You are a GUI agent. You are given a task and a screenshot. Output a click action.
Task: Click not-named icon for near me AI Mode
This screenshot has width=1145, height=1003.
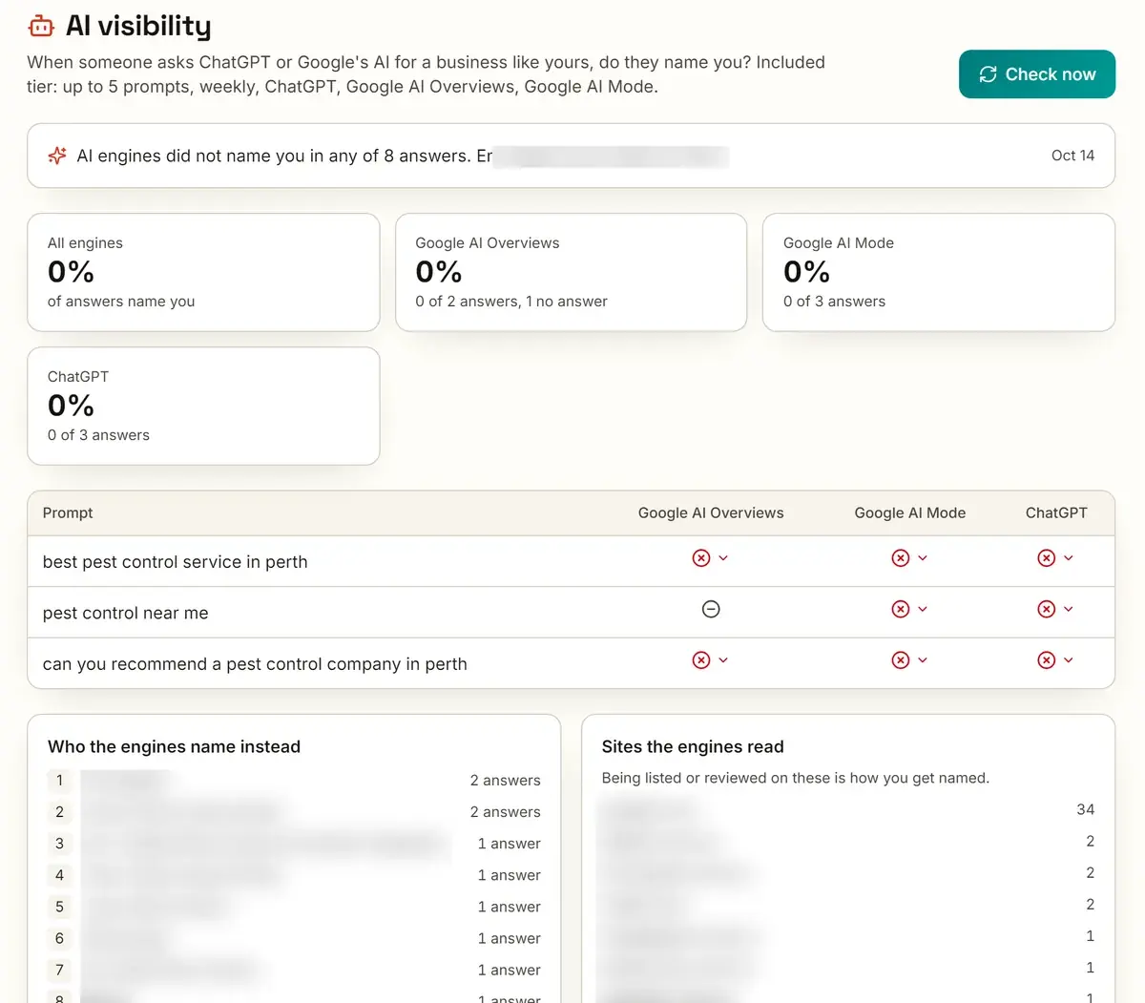[x=901, y=609]
